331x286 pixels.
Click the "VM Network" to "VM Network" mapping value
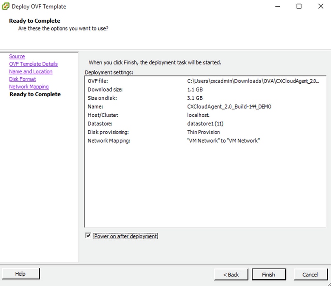[x=223, y=141]
